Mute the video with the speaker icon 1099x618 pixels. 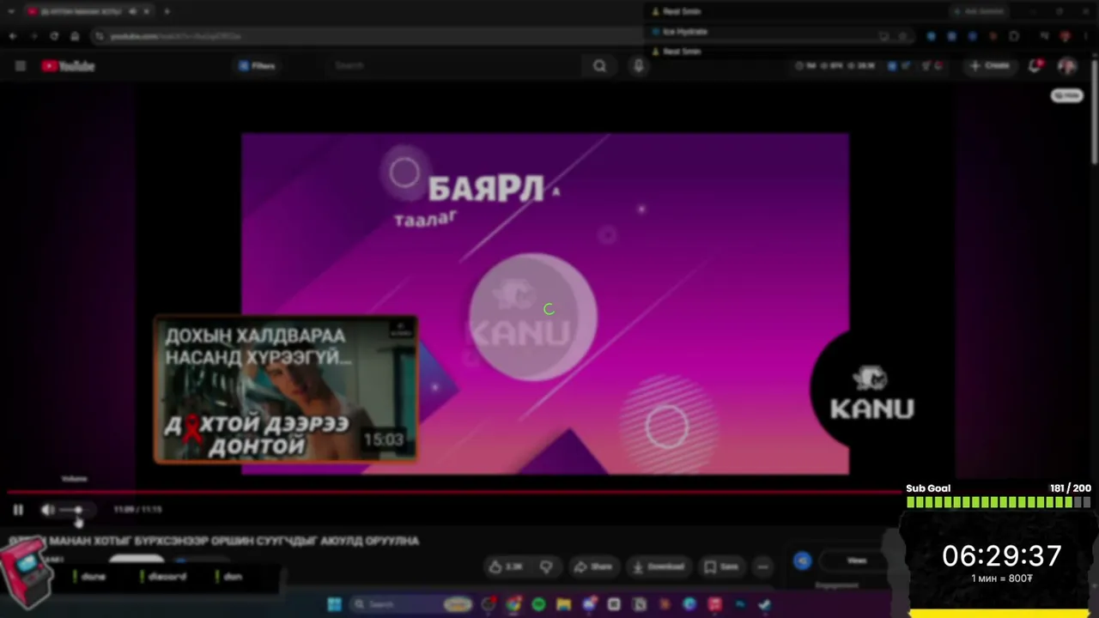click(48, 510)
